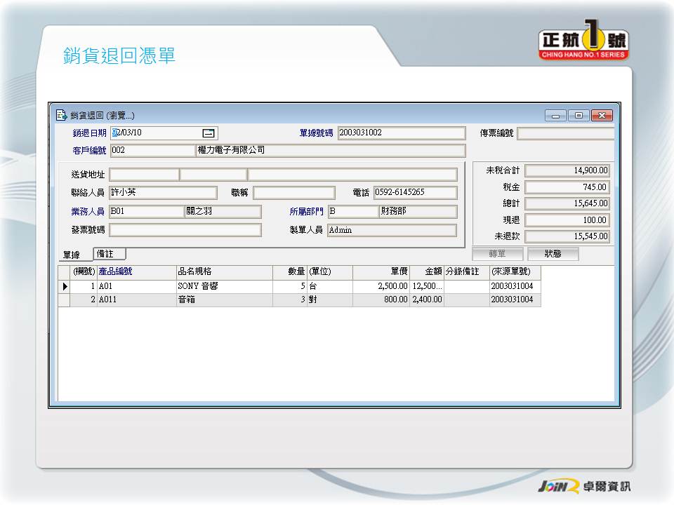
Task: Select the SONY 音響 product row cell
Action: (x=224, y=286)
